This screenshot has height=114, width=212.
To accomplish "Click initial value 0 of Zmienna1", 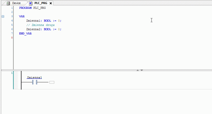I will [59, 21].
